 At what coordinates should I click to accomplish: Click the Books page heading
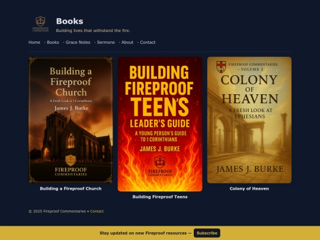(x=69, y=21)
